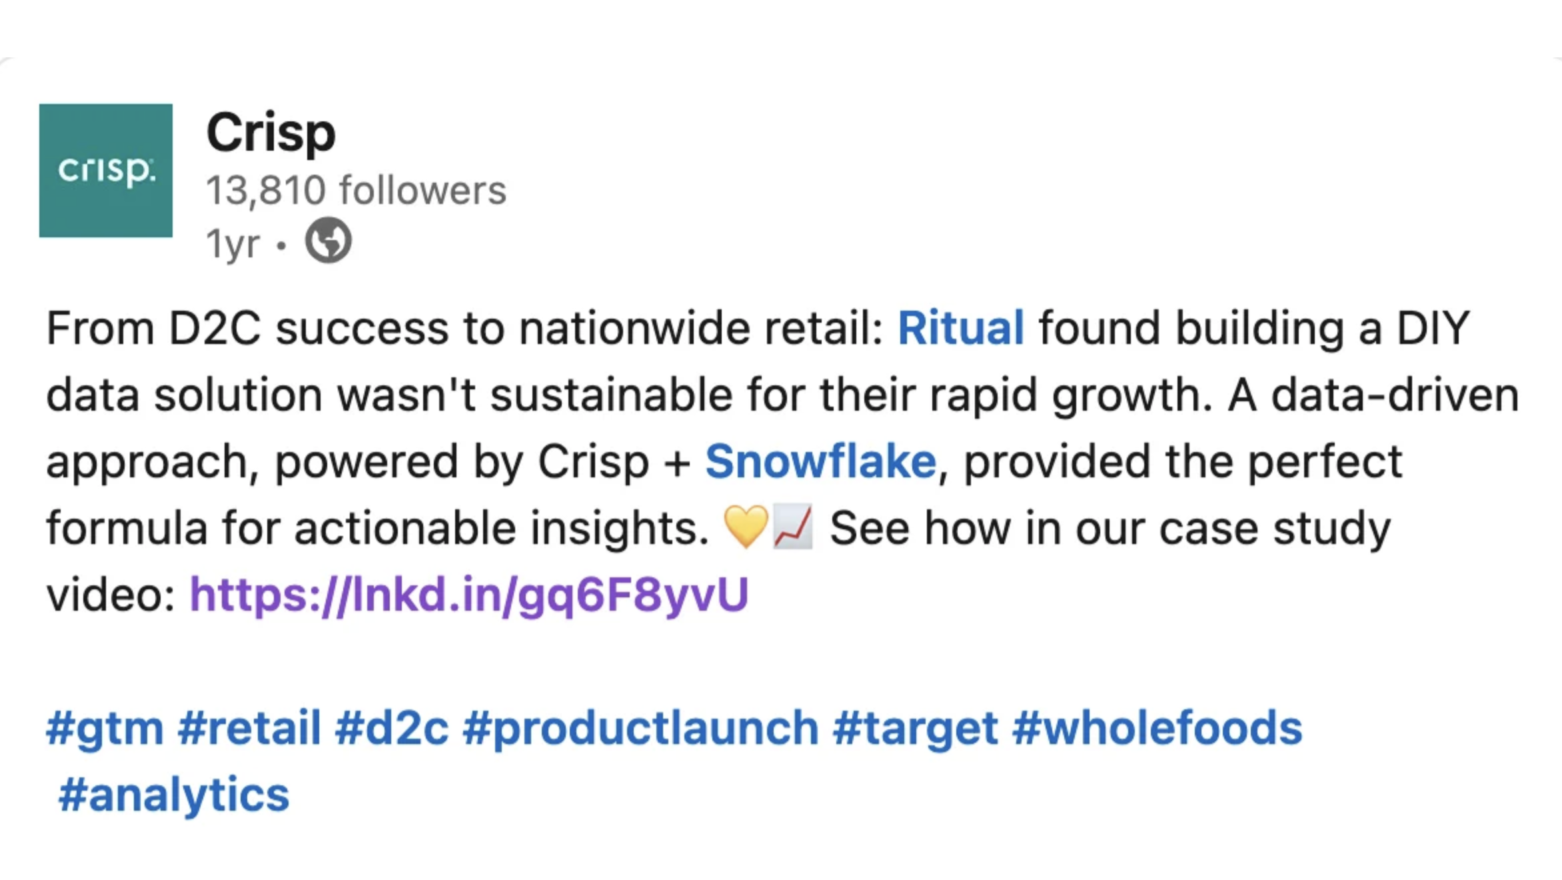This screenshot has width=1562, height=880.
Task: Click the #analytics hashtag
Action: (174, 795)
